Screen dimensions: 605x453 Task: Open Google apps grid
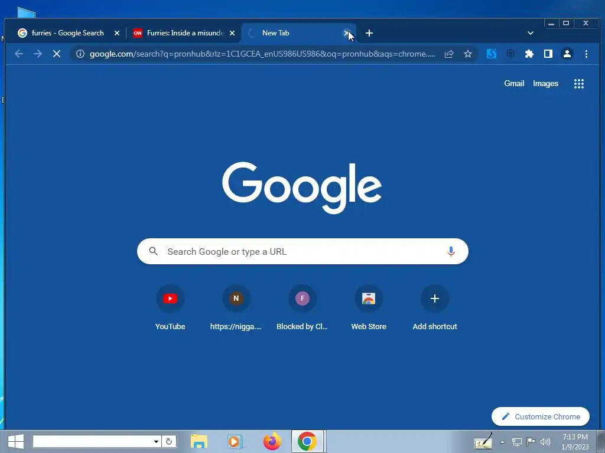579,84
